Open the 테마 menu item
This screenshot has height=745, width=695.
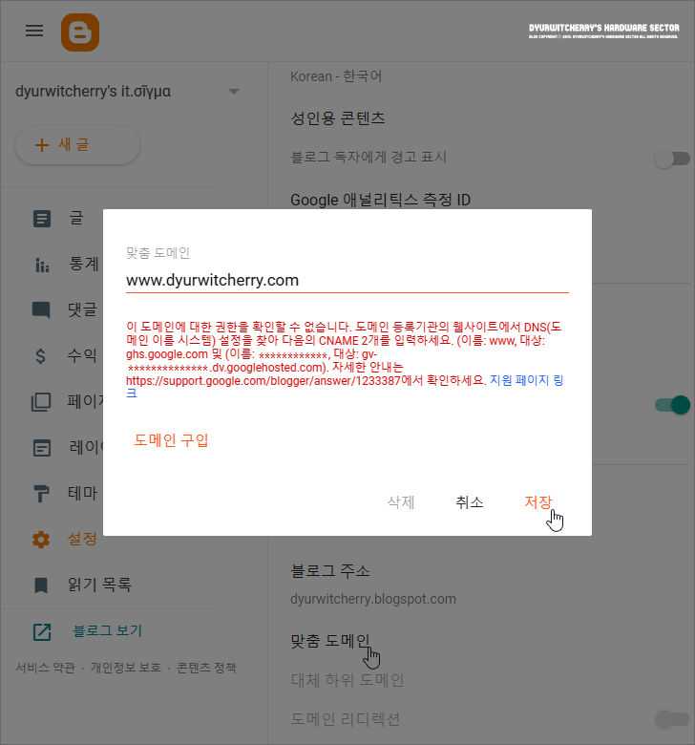[83, 493]
